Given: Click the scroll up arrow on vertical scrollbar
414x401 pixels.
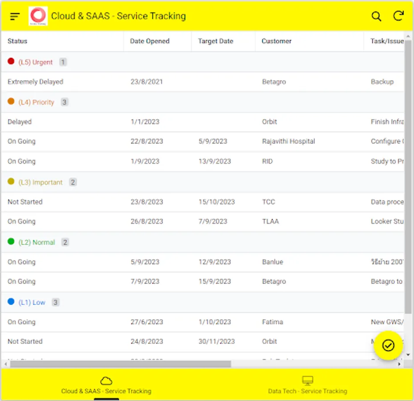Looking at the screenshot, I should tap(408, 36).
